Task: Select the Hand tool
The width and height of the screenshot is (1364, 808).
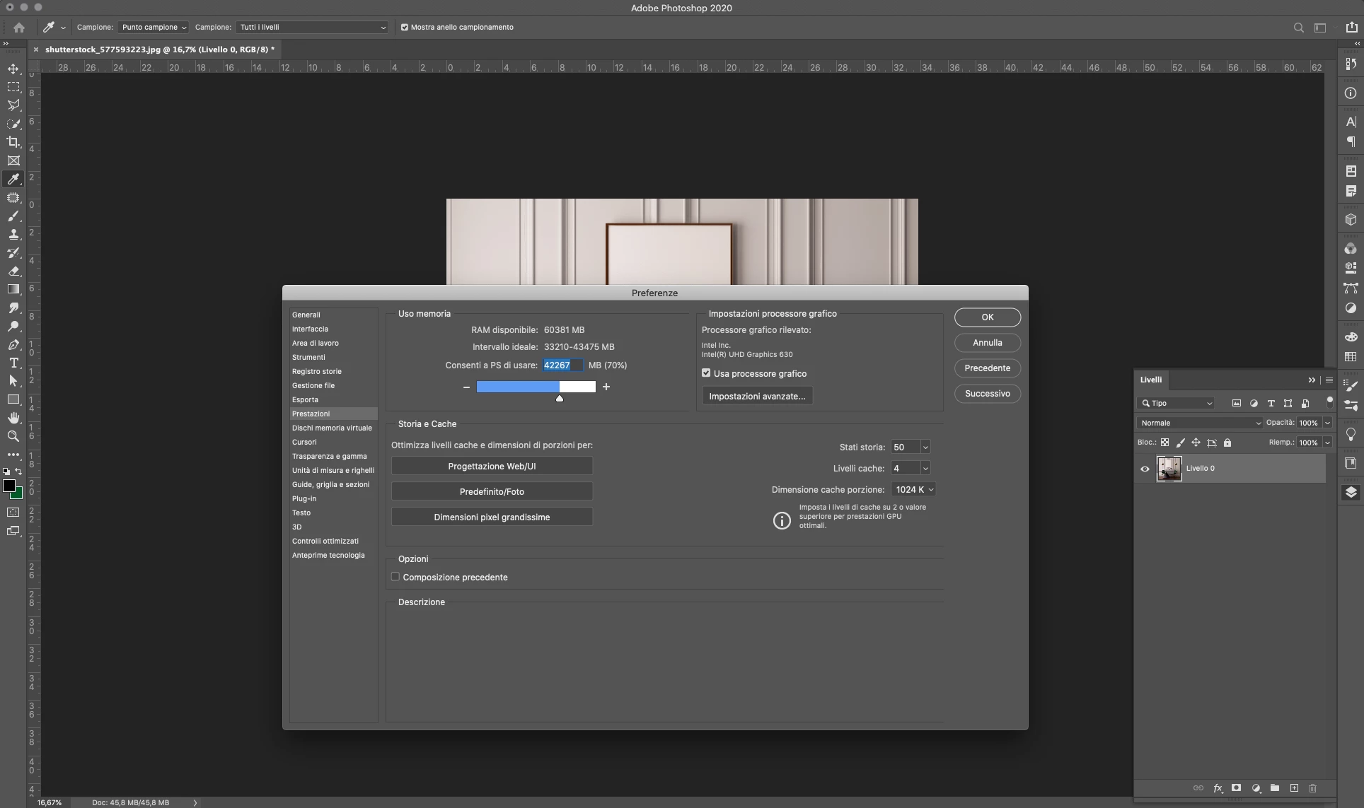Action: point(13,418)
